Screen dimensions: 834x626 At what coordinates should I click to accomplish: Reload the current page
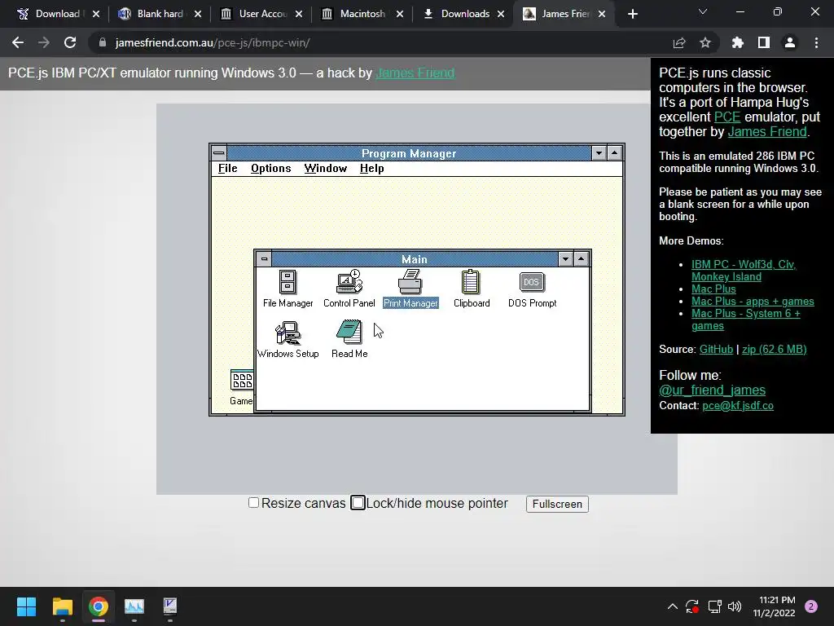pyautogui.click(x=70, y=42)
